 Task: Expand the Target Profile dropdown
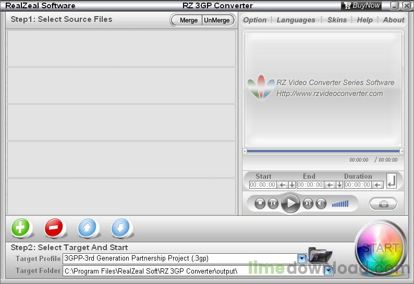pyautogui.click(x=301, y=258)
